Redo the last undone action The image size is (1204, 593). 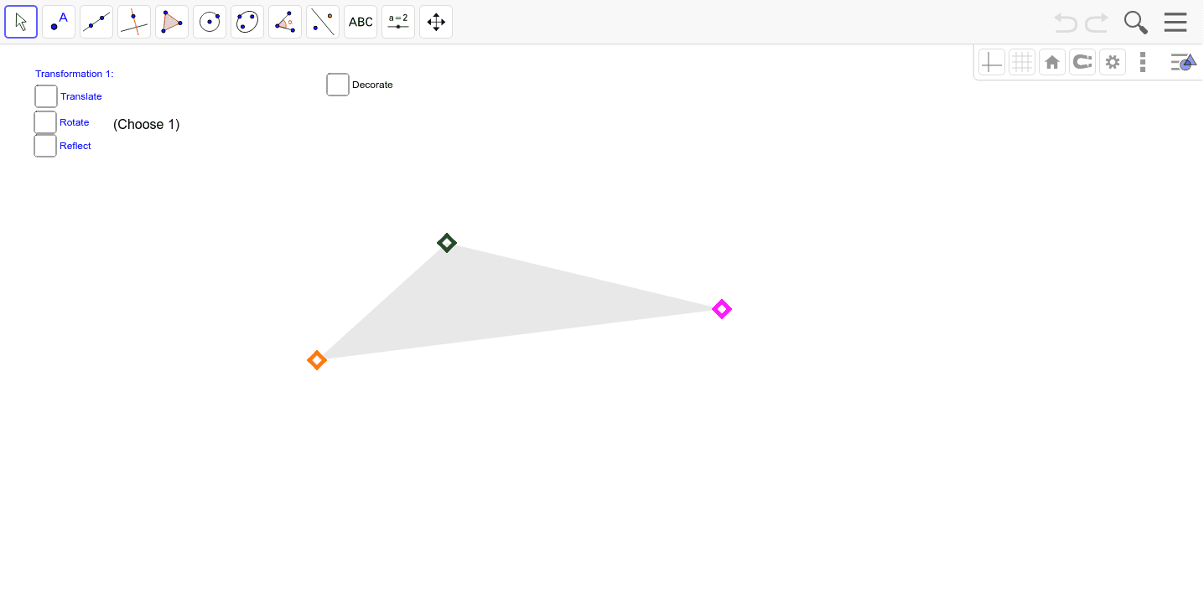click(1097, 23)
